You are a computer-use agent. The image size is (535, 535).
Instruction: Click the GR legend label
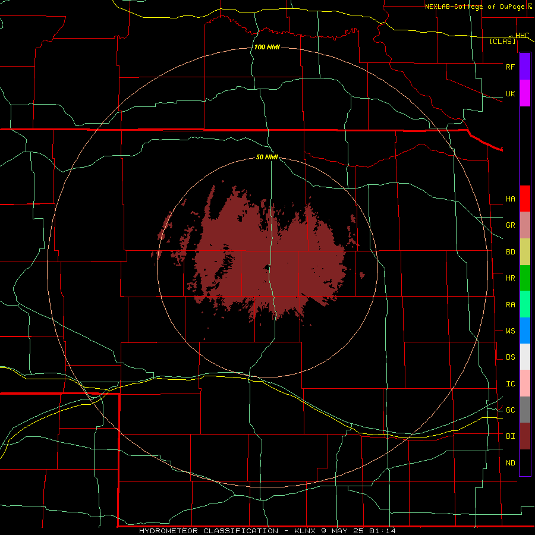(x=510, y=225)
